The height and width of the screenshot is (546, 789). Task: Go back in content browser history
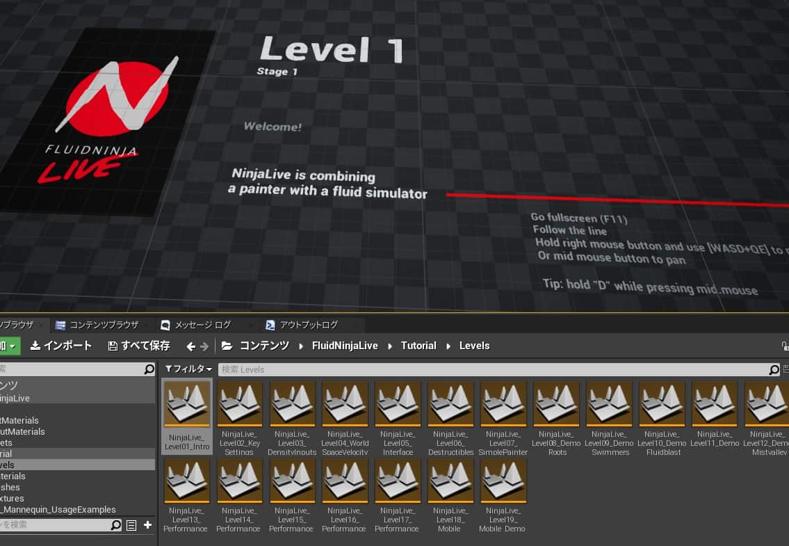click(190, 346)
